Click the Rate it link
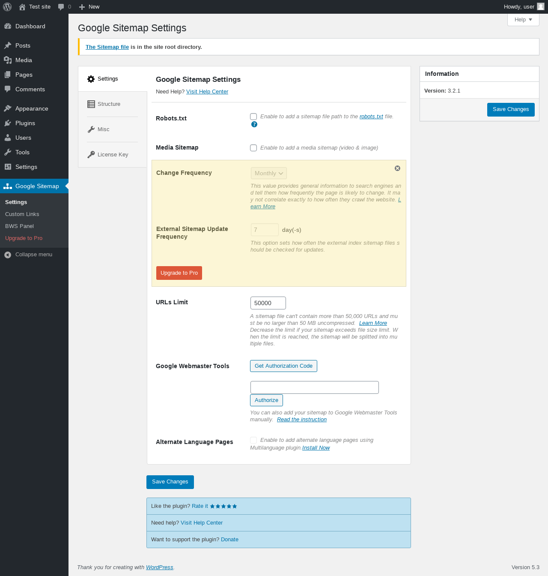 tap(200, 506)
